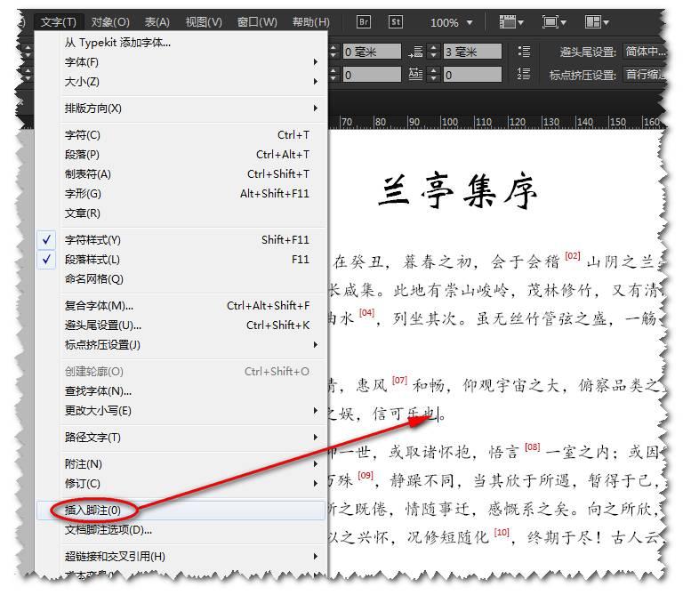The height and width of the screenshot is (595, 683).
Task: Open the 避头尾设置 dropdown
Action: (644, 52)
